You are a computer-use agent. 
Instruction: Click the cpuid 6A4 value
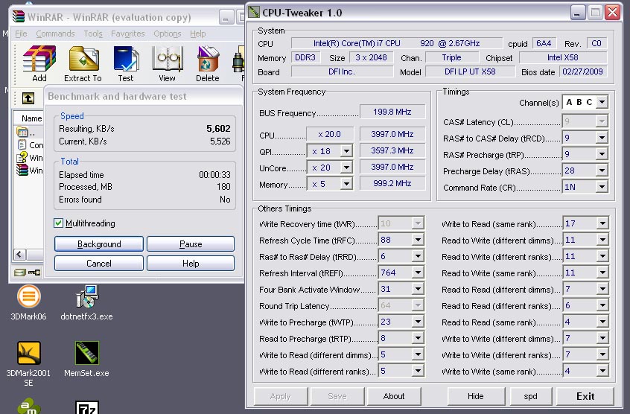coord(544,43)
